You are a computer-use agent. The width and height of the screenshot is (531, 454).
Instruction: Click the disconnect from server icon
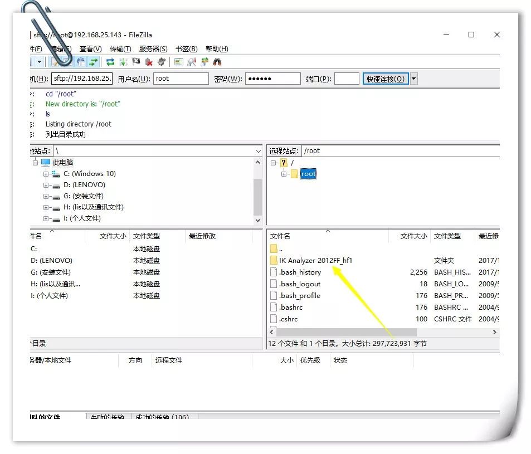coord(149,62)
